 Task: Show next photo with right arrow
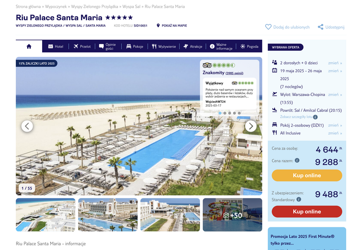pos(251,126)
